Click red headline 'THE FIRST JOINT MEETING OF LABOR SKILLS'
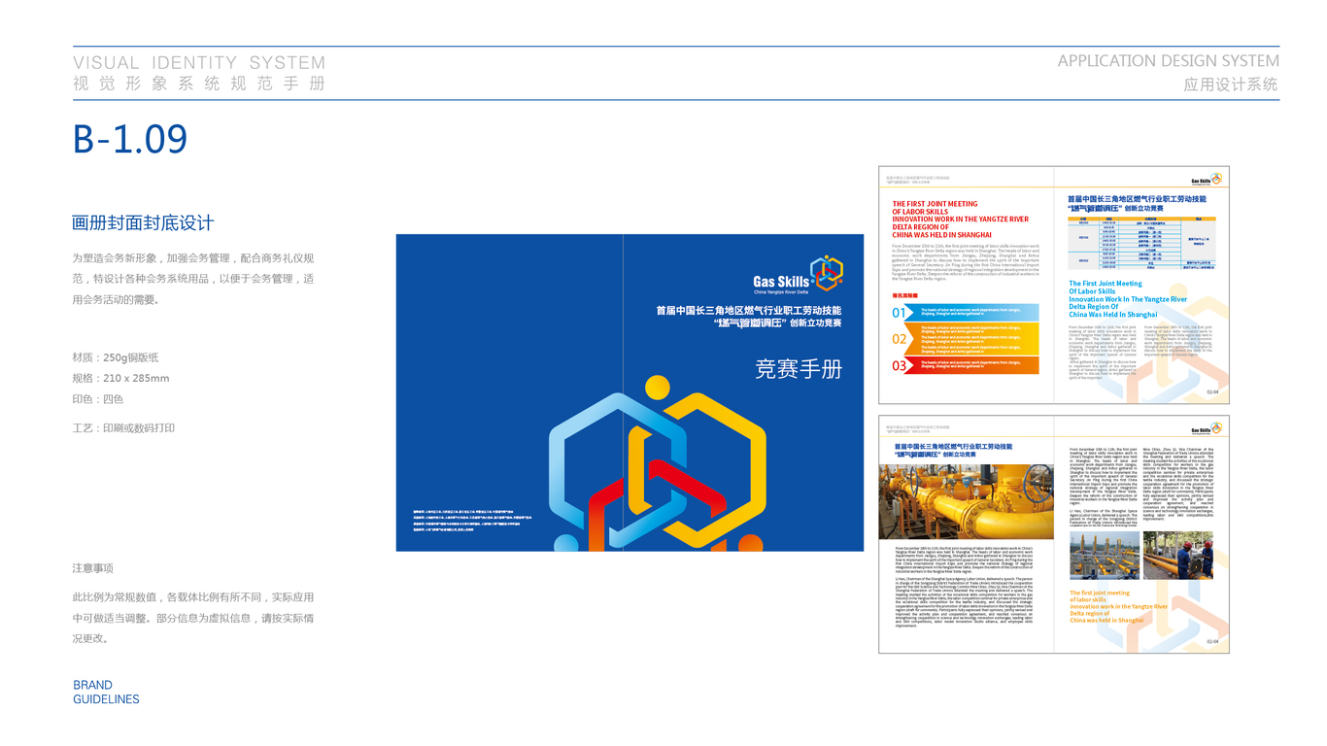 tap(961, 220)
